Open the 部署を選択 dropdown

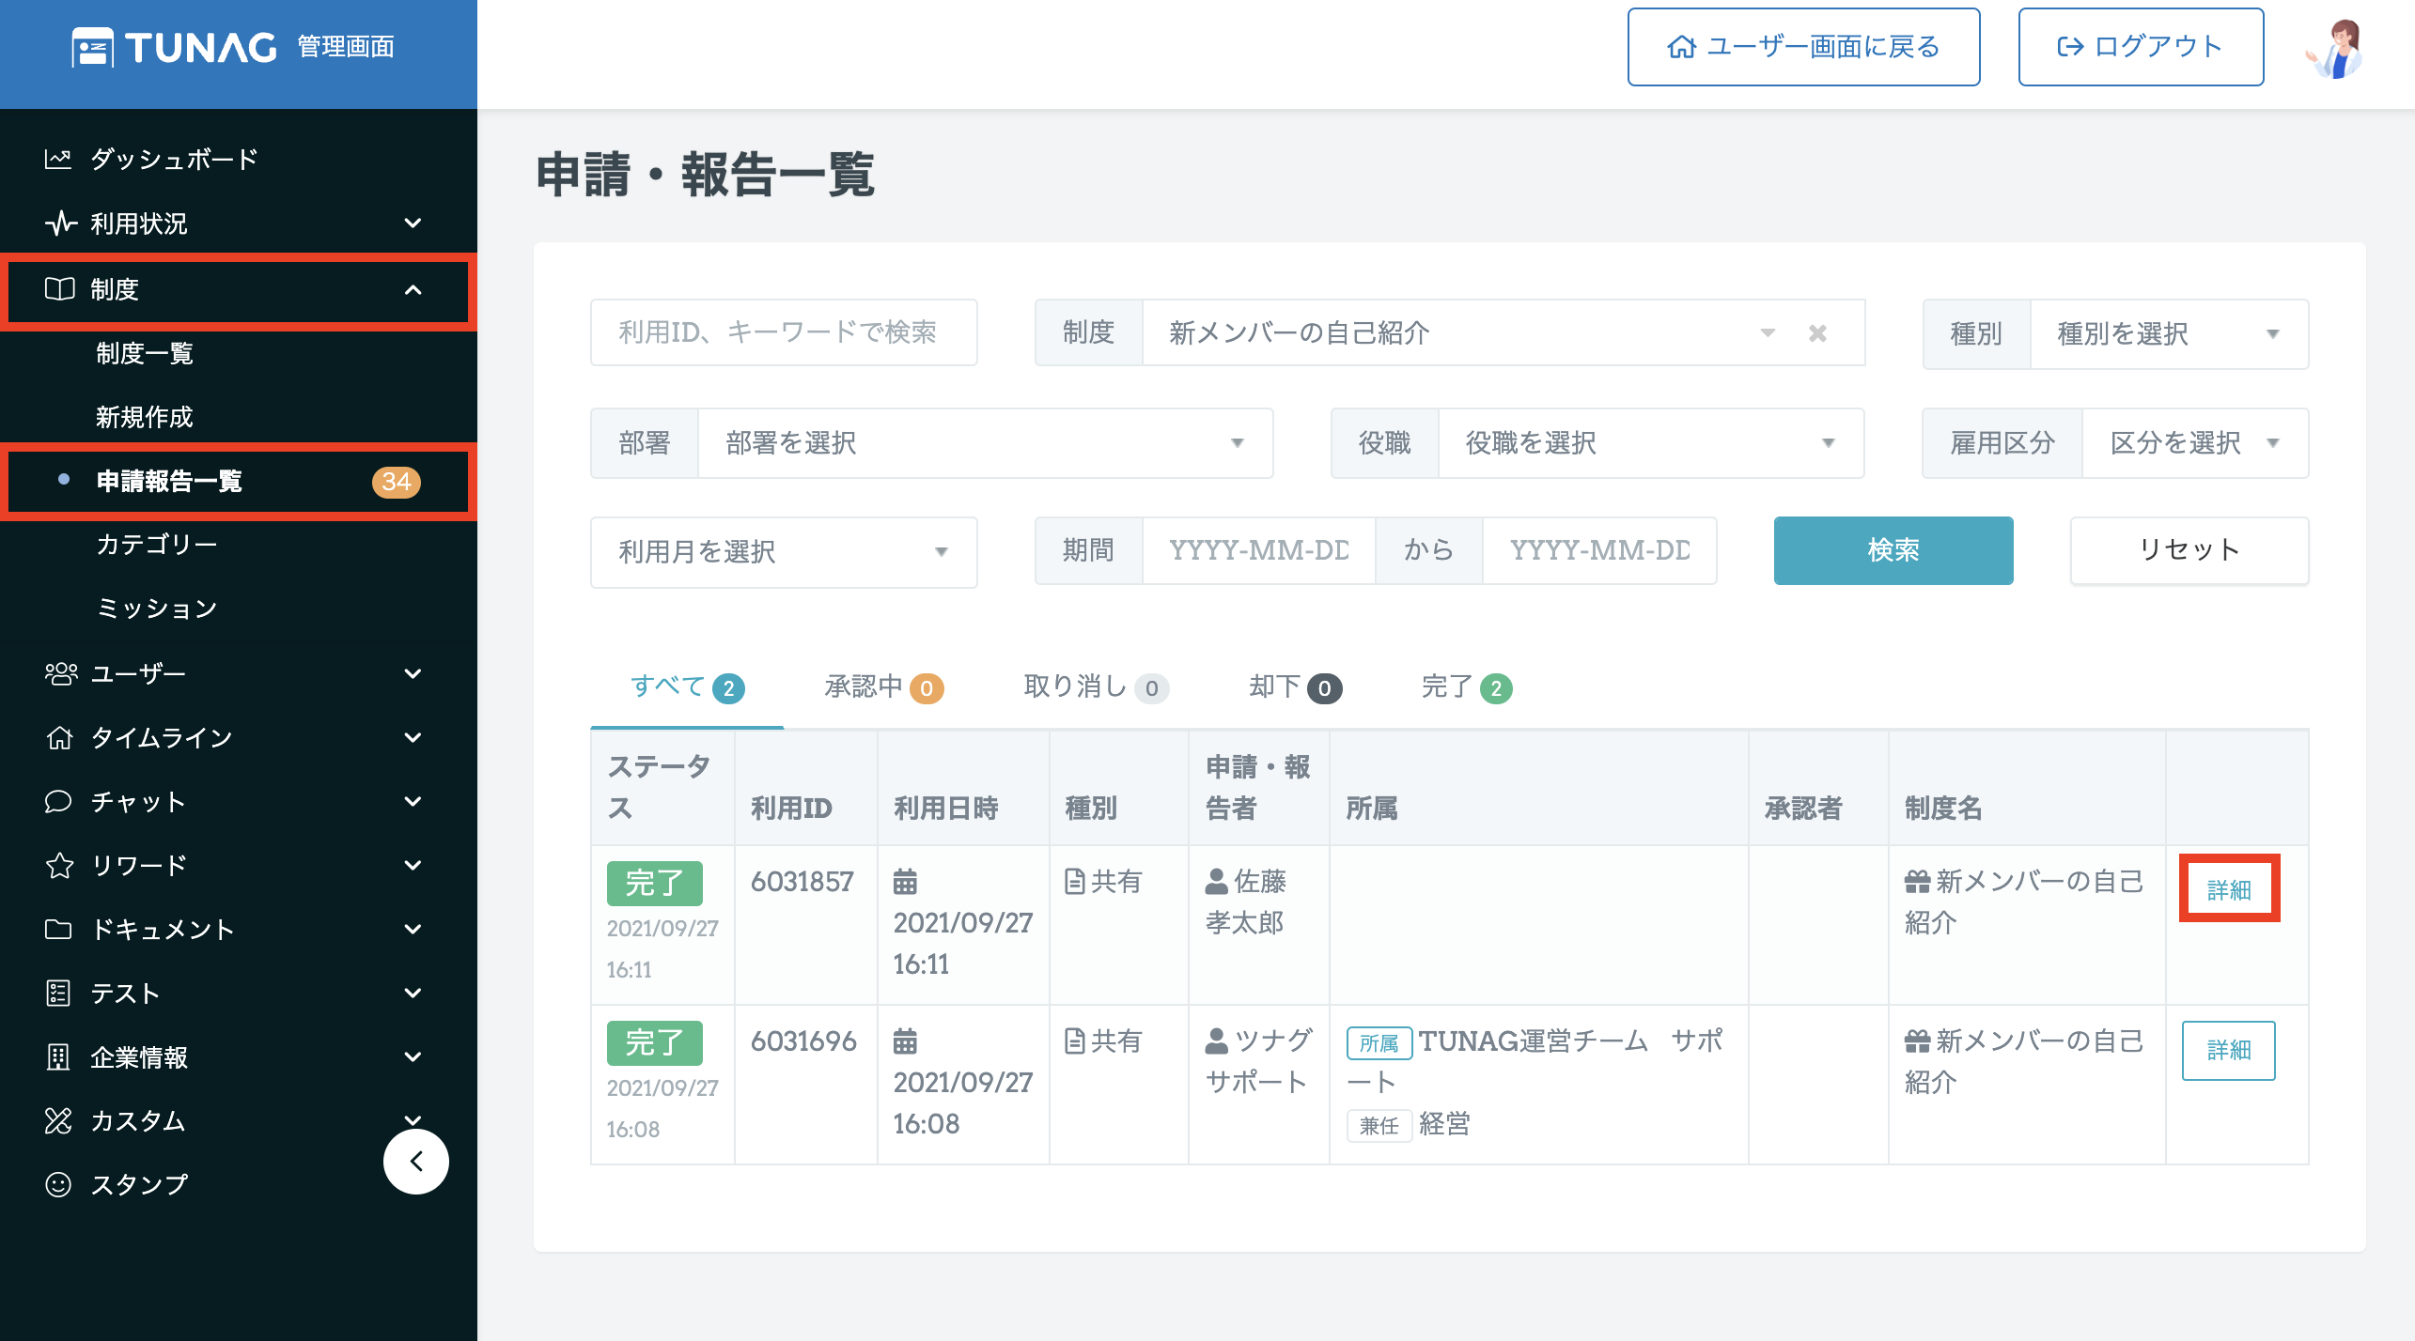point(985,442)
